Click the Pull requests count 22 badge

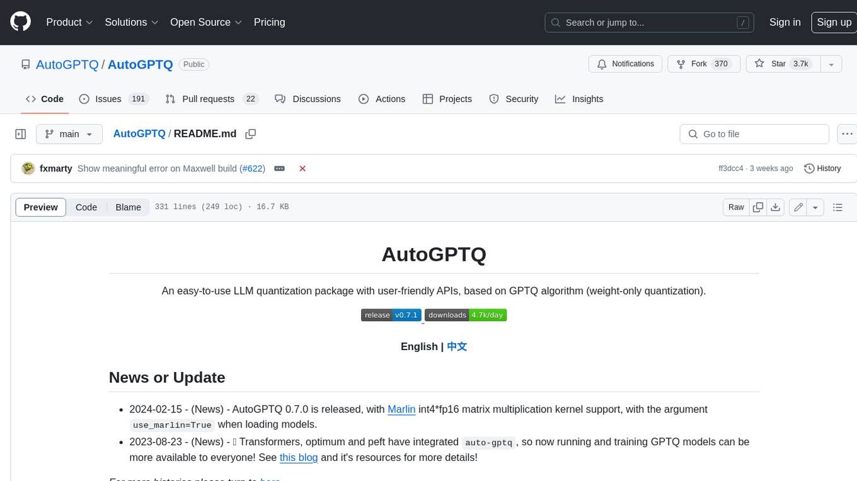pyautogui.click(x=250, y=99)
